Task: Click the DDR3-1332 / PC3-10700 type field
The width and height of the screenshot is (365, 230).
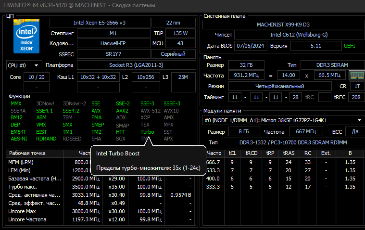Action: [x=293, y=142]
